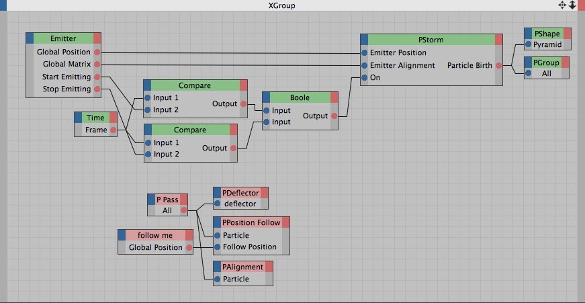This screenshot has height=303, width=585.
Task: Click the red outputs corner on PStorm node
Action: (x=498, y=39)
